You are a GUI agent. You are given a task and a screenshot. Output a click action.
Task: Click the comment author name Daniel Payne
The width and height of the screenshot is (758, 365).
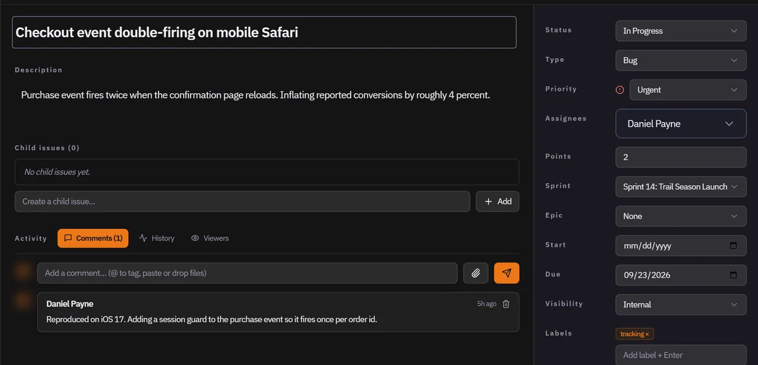coord(69,304)
